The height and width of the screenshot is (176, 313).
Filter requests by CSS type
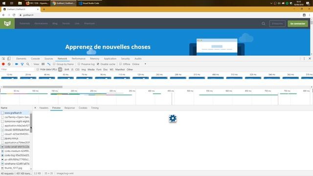(77, 69)
